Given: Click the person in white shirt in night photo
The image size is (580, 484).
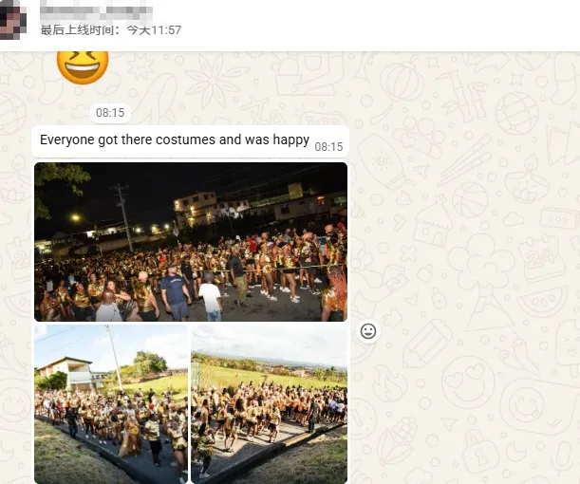Looking at the screenshot, I should point(211,297).
